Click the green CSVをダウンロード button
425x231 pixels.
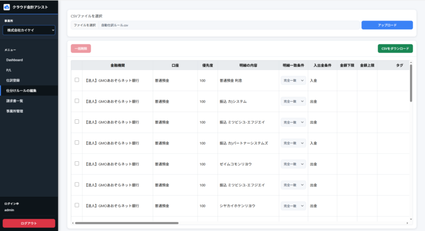(395, 49)
